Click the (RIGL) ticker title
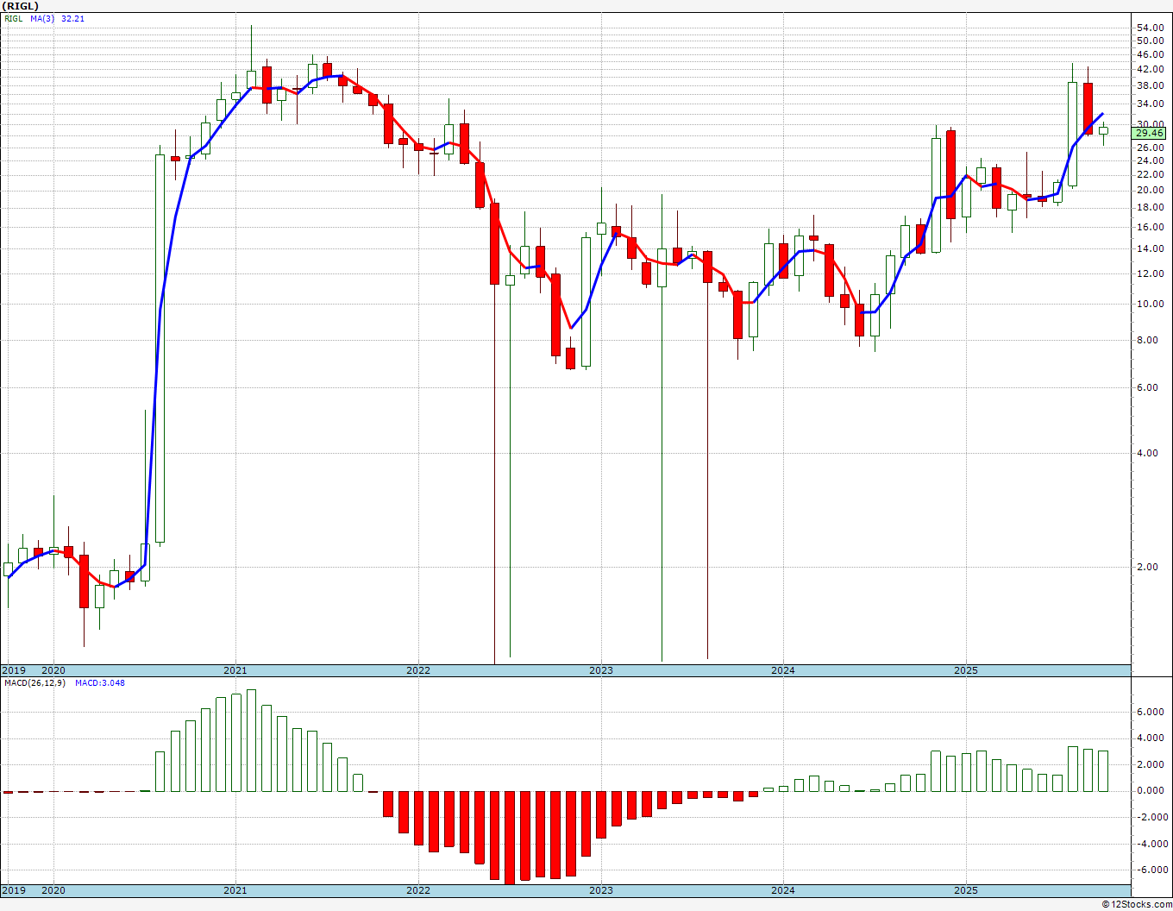 [21, 5]
